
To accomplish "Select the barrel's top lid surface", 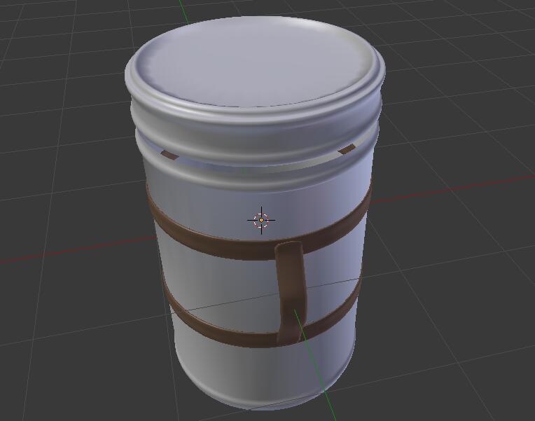I will pos(255,62).
